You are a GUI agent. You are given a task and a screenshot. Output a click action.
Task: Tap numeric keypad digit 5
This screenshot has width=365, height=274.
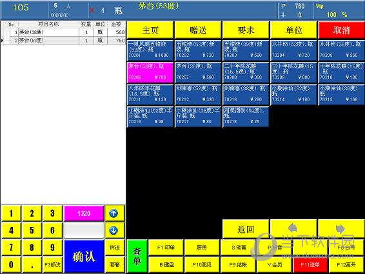(x=32, y=230)
